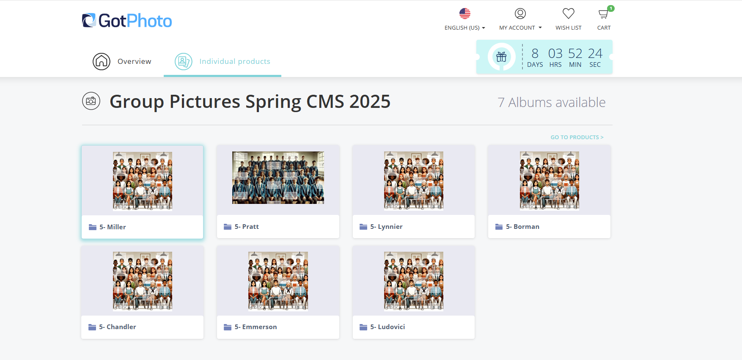Click the folder icon next to 5- Borman
This screenshot has height=360, width=742.
(499, 227)
